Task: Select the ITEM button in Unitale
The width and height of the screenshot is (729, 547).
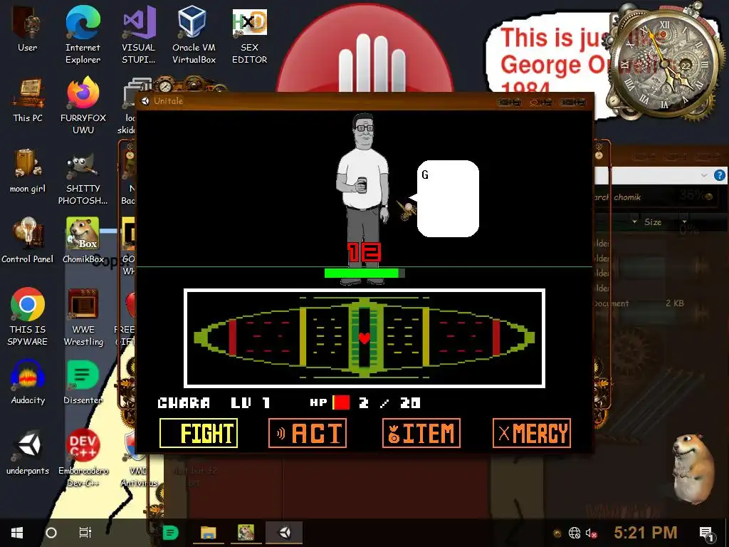Action: [421, 433]
